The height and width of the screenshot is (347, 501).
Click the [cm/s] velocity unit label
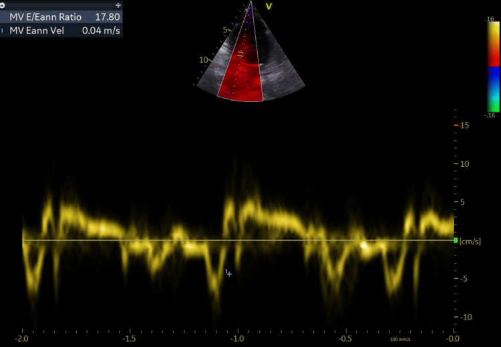click(470, 242)
